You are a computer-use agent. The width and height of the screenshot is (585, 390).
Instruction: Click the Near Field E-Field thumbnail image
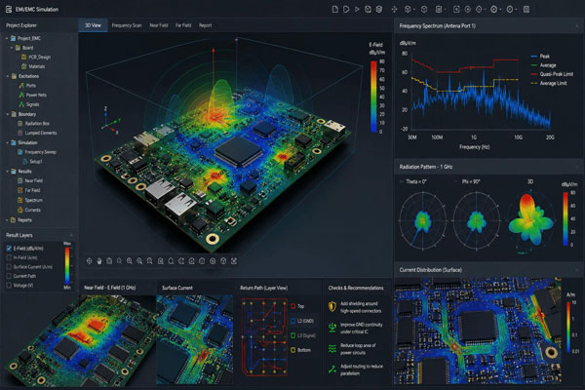[78, 340]
